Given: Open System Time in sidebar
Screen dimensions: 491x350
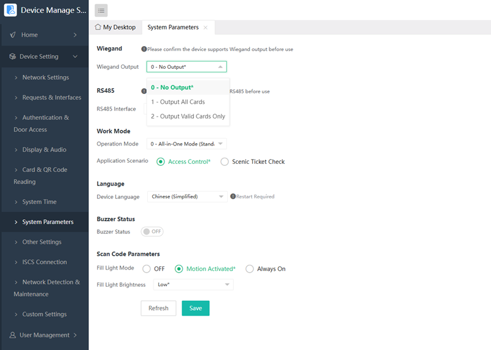Looking at the screenshot, I should pyautogui.click(x=45, y=202).
